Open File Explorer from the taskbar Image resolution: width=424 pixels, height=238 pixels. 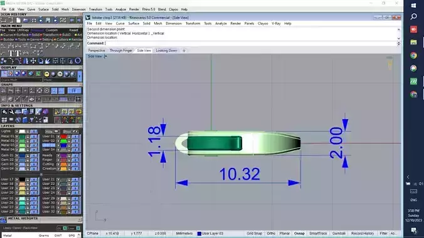pos(413,42)
